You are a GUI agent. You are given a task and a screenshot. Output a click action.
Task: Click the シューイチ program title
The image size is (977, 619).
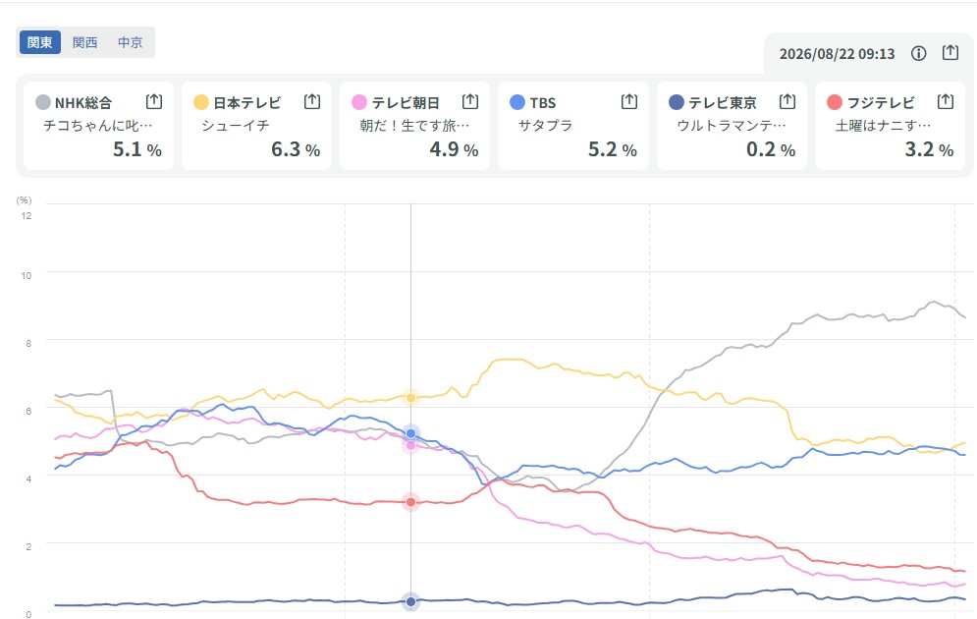236,126
